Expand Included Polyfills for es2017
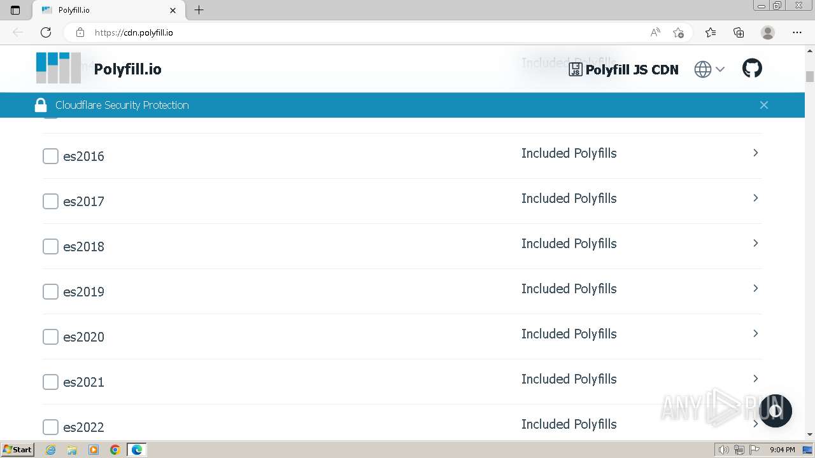 coord(755,198)
